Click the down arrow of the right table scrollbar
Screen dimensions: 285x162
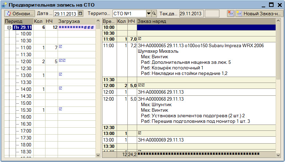click(x=278, y=155)
